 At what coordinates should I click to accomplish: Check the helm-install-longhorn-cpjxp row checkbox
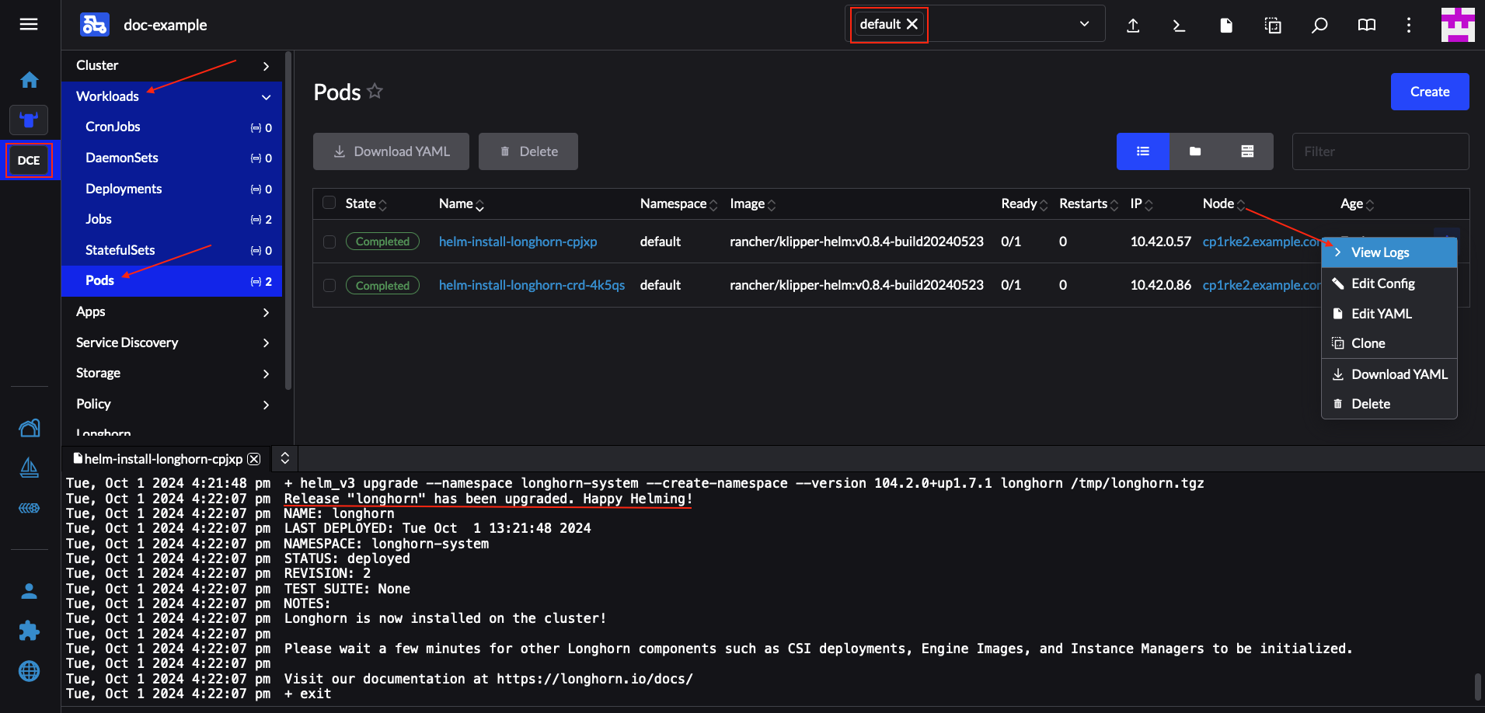click(x=329, y=242)
